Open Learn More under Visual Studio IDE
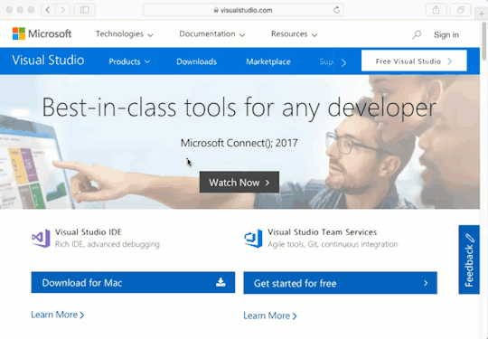Viewport: 488px width, 339px height. coord(58,315)
